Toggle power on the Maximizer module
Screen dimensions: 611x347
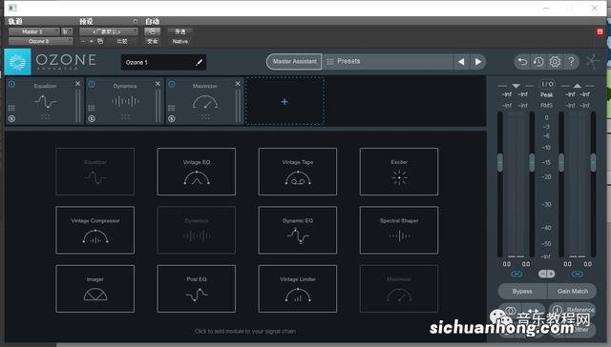(172, 84)
